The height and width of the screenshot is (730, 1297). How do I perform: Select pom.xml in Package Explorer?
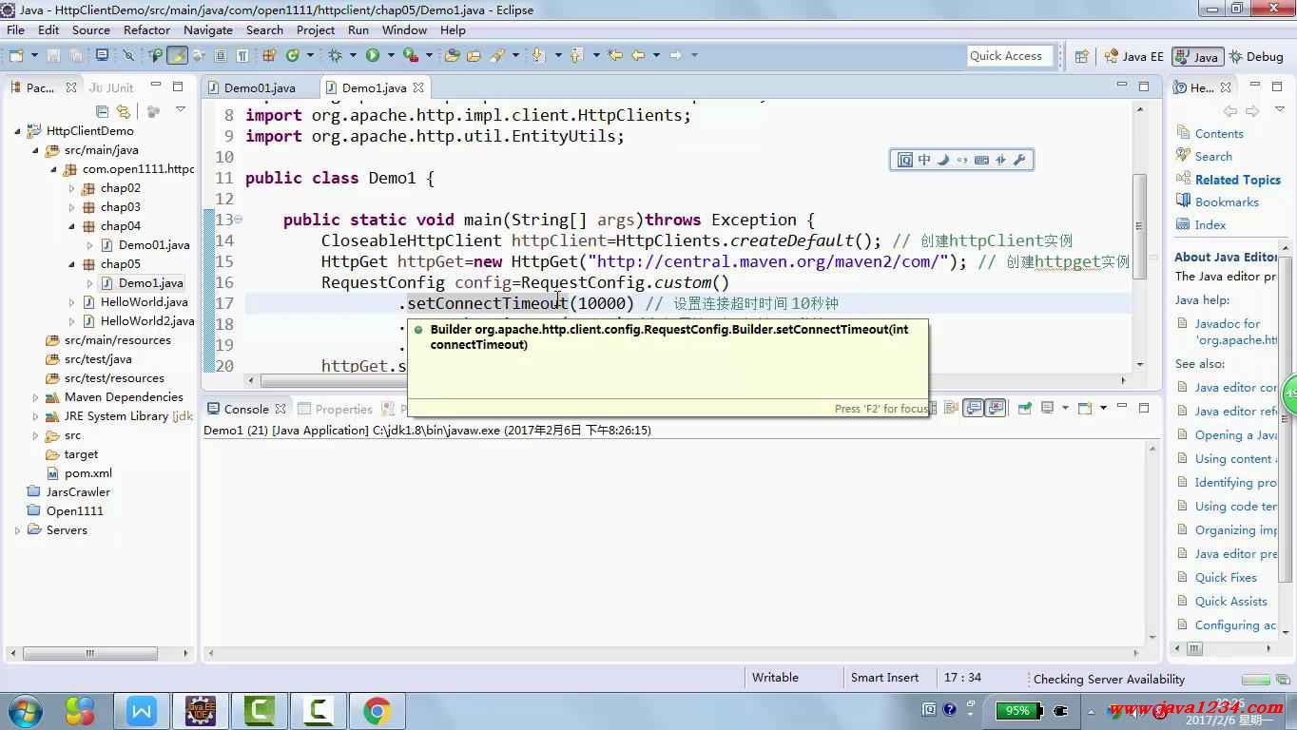coord(87,473)
